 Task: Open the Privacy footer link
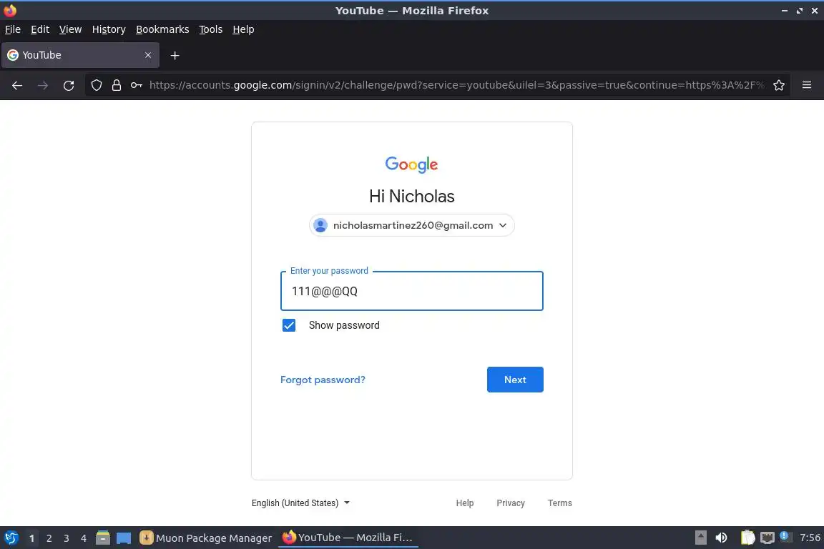click(510, 503)
